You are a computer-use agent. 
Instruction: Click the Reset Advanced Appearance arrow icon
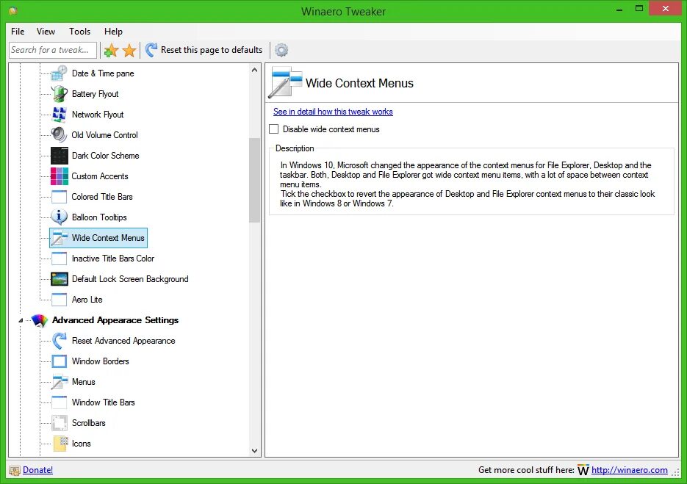point(60,341)
